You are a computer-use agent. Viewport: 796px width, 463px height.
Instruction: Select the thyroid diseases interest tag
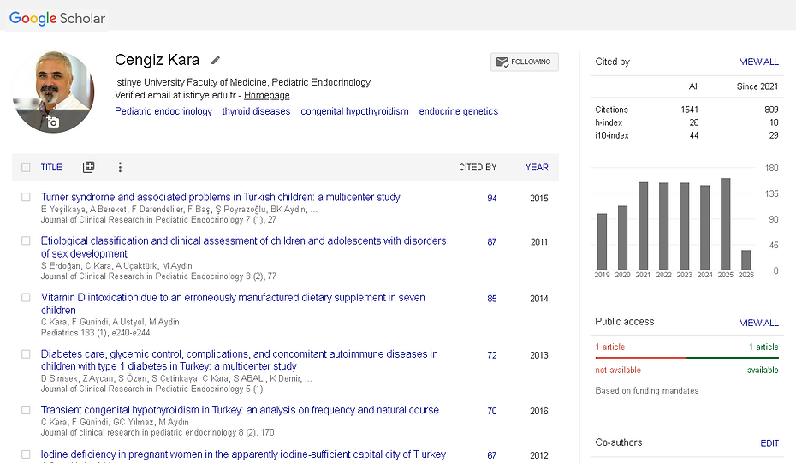coord(256,111)
